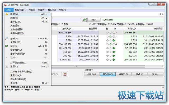Image resolution: width=169 pixels, height=105 pixels.
Task: Click green right arrow in the 202 782 row
Action: pos(114,56)
